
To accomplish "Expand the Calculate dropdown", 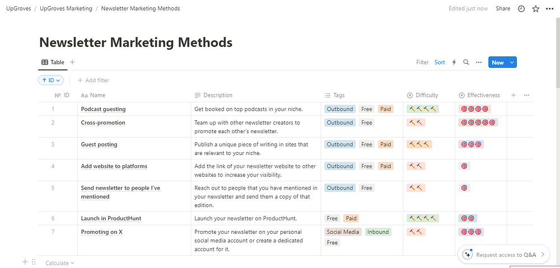I will click(x=59, y=263).
